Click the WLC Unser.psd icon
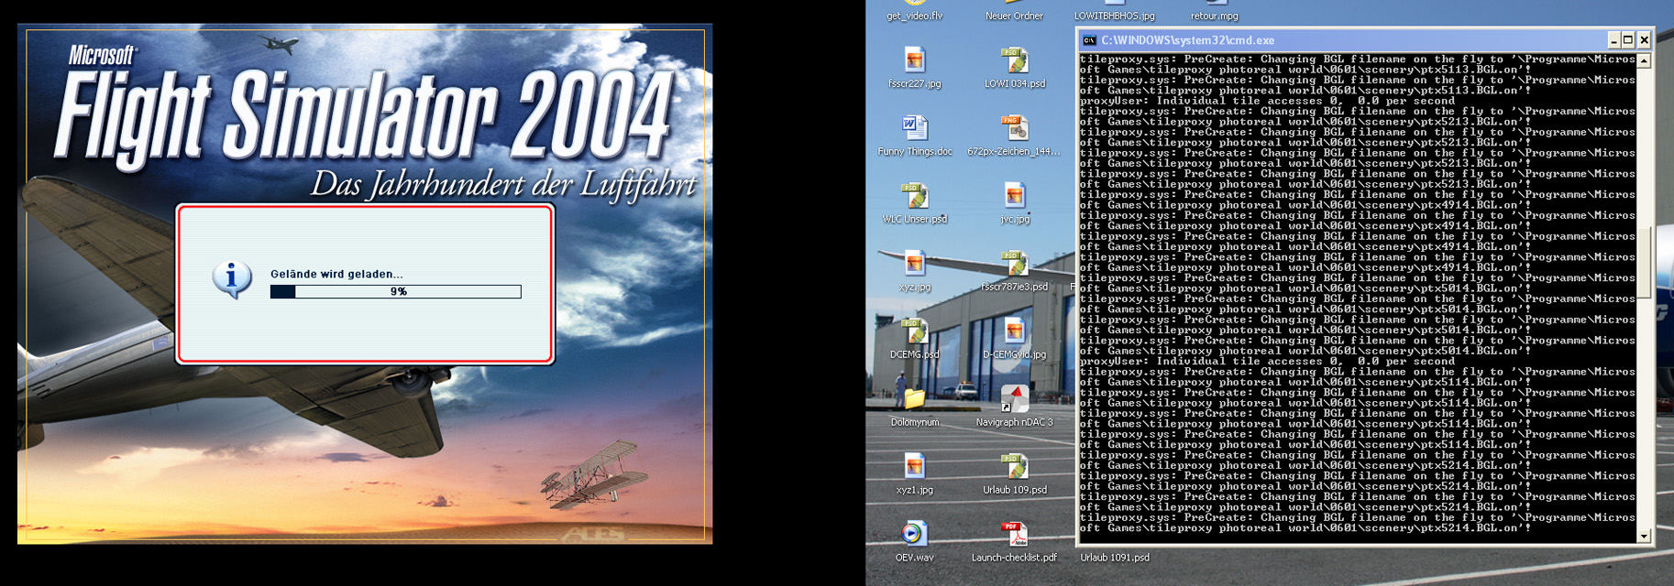This screenshot has width=1674, height=586. pyautogui.click(x=914, y=196)
